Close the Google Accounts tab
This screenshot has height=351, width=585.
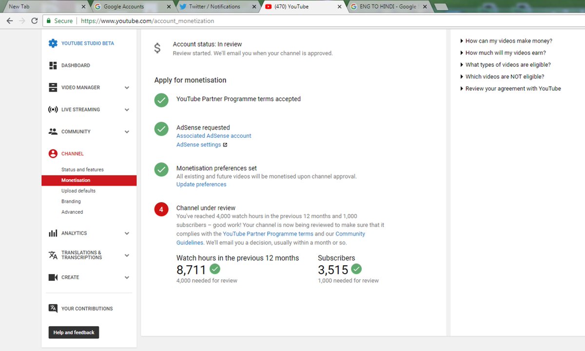tap(169, 7)
